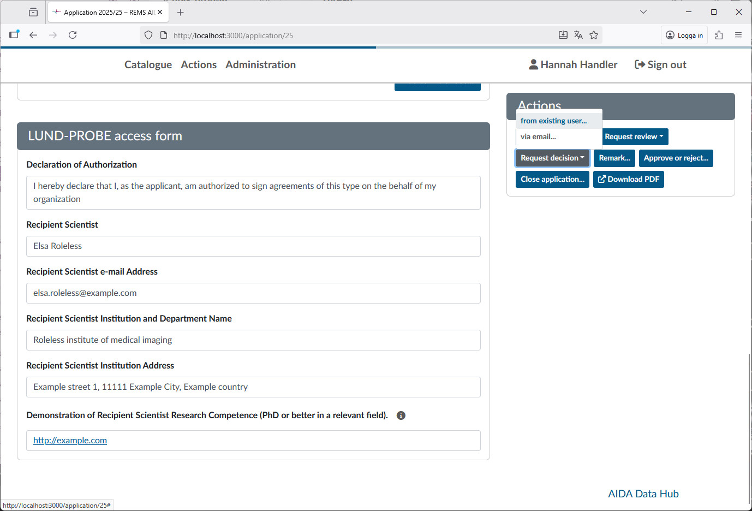Bookmark this page with the star icon

[x=594, y=34]
